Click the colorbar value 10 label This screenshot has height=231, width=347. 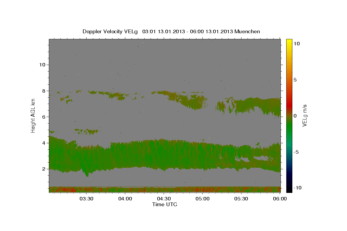coord(297,43)
